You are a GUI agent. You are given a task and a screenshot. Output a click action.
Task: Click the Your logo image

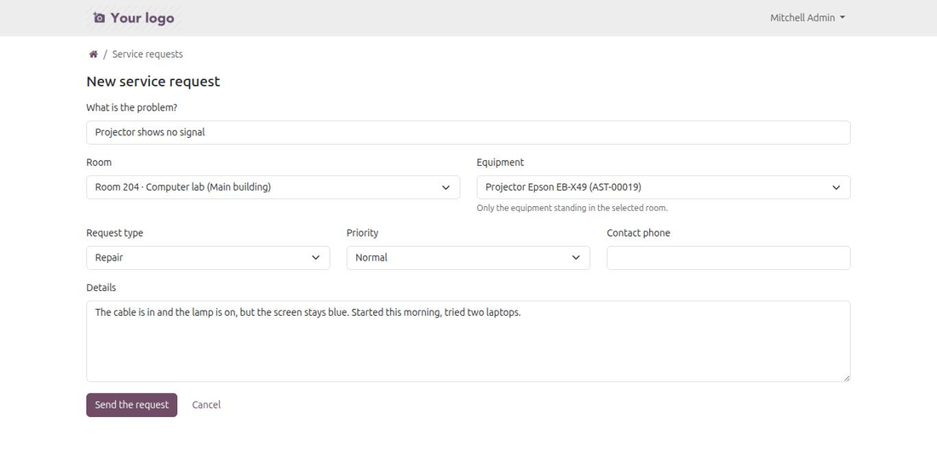[134, 18]
